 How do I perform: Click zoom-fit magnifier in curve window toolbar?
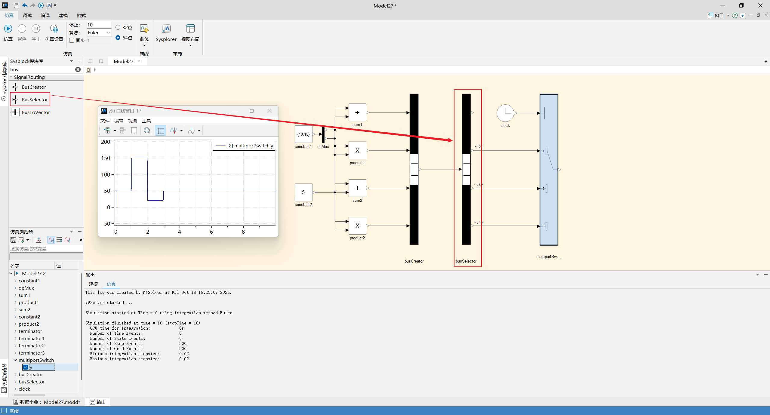[x=147, y=131]
